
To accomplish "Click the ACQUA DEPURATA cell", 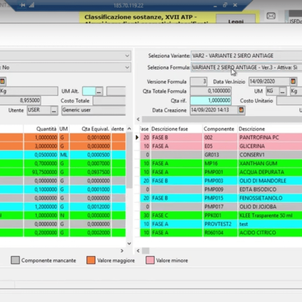I will [270, 172].
